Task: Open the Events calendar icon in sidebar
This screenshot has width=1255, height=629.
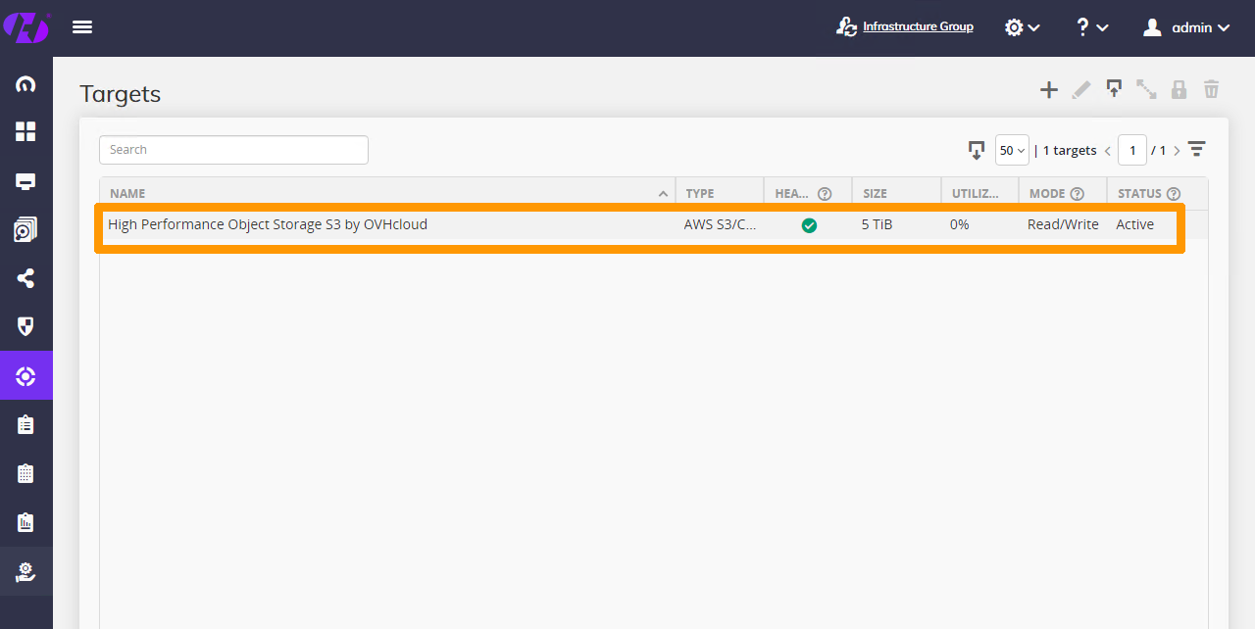Action: pyautogui.click(x=26, y=473)
